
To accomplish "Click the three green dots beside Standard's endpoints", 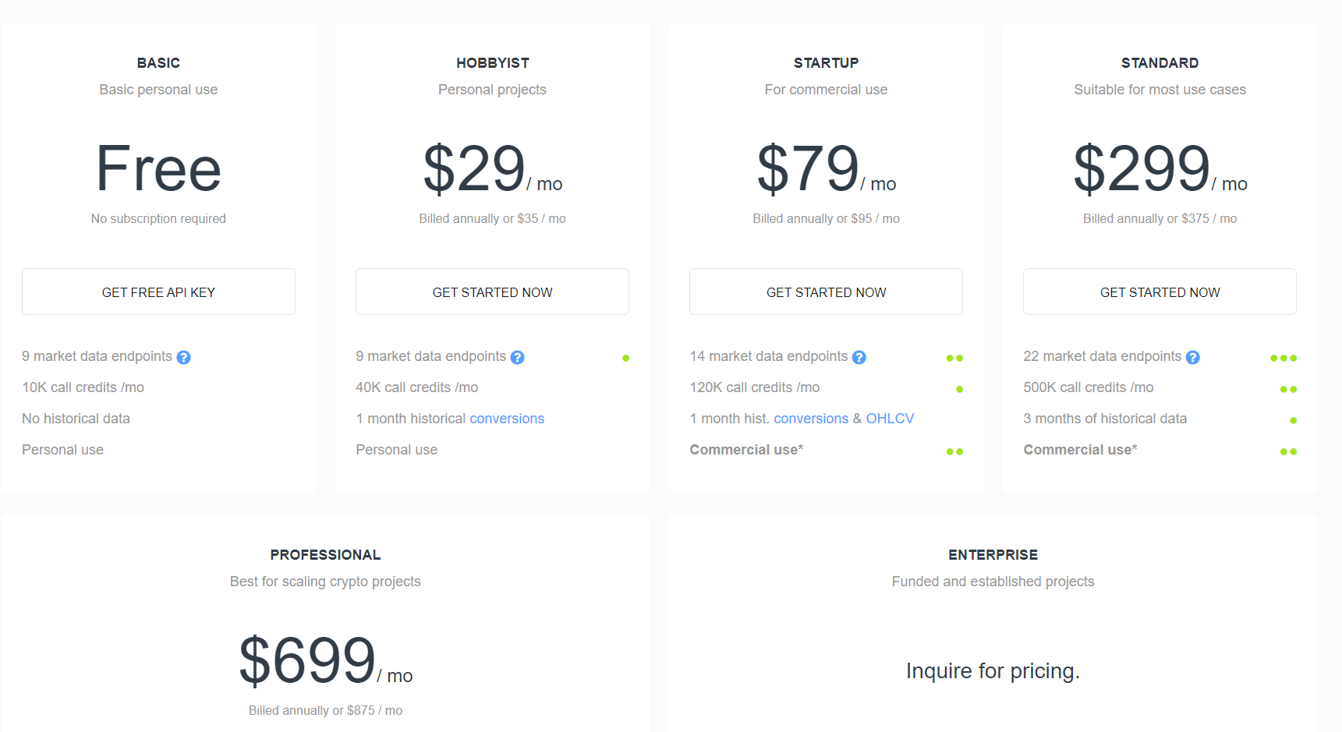I will pos(1283,358).
